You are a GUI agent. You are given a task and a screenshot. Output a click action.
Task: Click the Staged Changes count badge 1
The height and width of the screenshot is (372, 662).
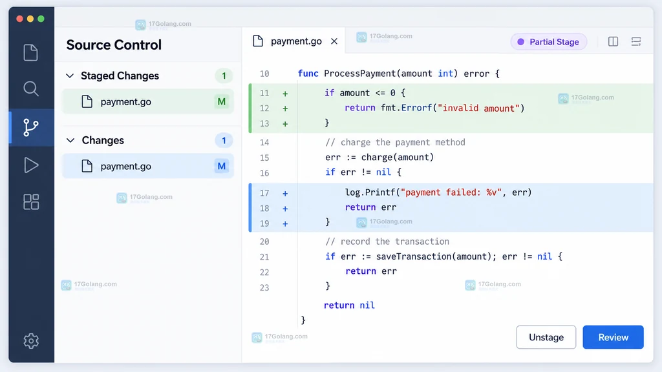[224, 76]
